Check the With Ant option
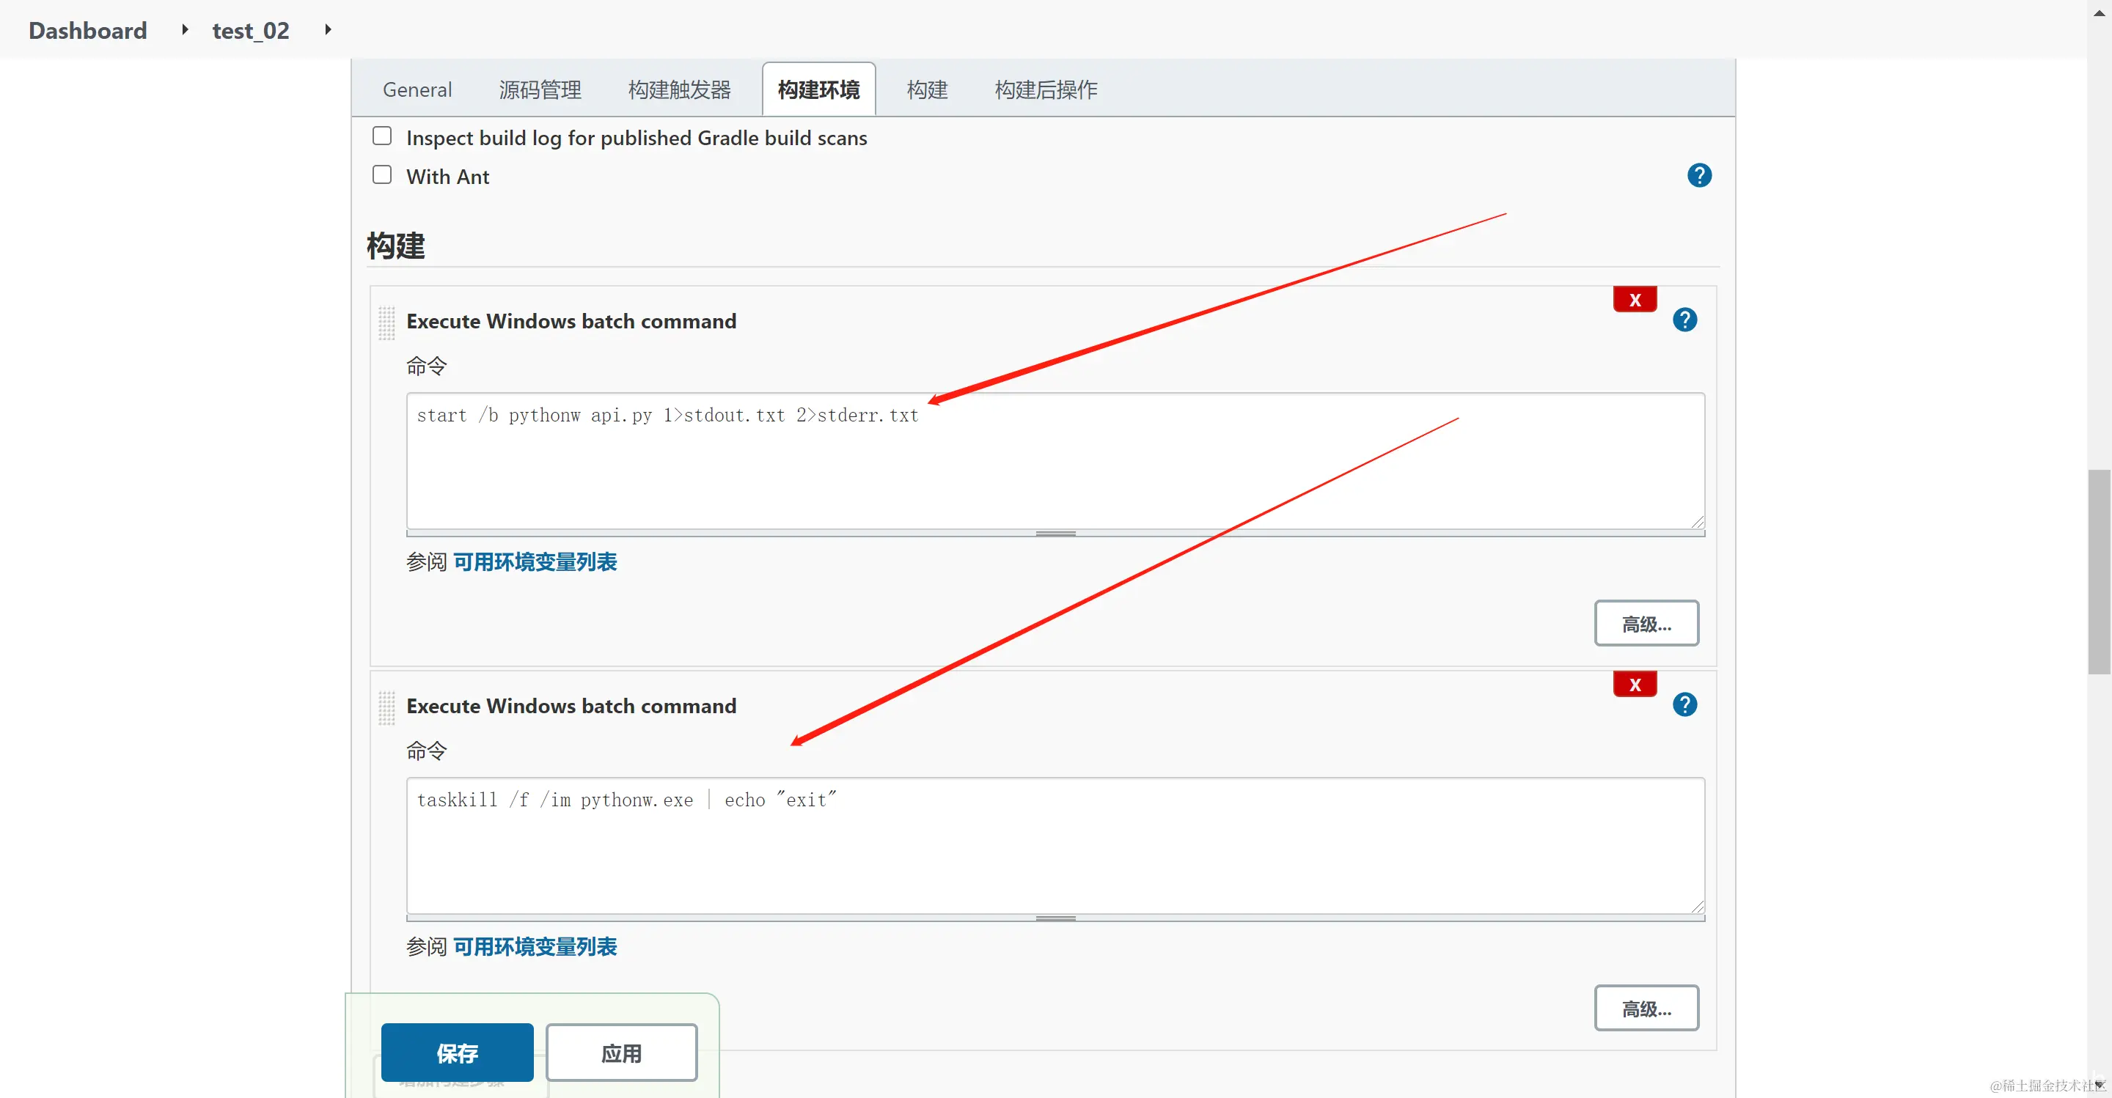 click(x=382, y=174)
